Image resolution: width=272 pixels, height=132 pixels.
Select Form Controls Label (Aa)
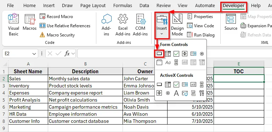(x=168, y=62)
